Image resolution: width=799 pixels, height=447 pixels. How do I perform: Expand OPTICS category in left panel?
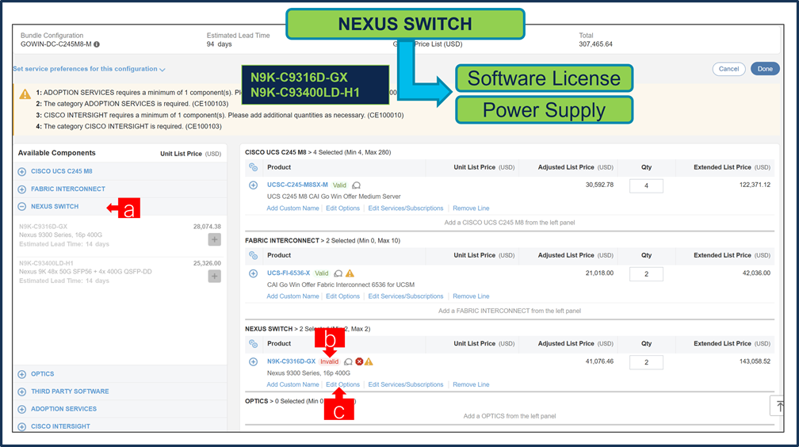22,374
